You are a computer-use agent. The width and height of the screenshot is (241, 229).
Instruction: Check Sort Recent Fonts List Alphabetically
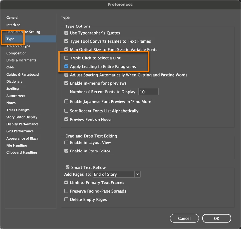(66, 111)
